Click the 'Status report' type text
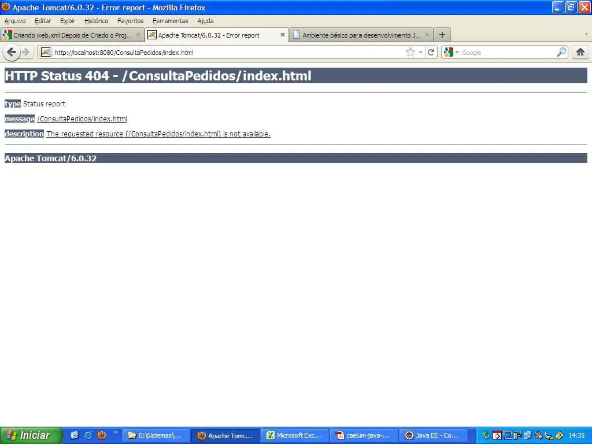The height and width of the screenshot is (444, 592). point(44,104)
